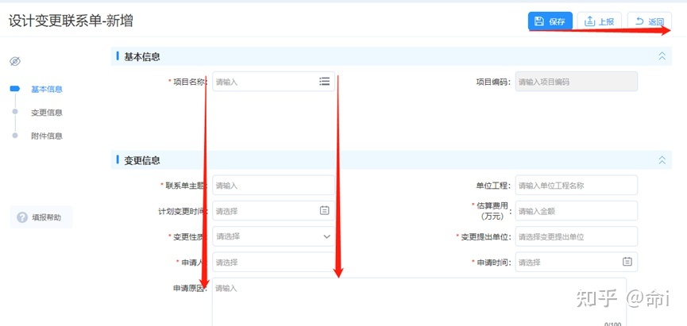The width and height of the screenshot is (687, 326).
Task: Click the 估算费用 amount input field
Action: (576, 211)
